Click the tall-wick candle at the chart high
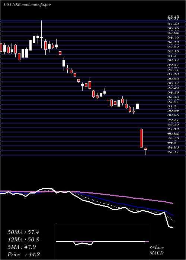Screen dimensions: 186x260 pyautogui.click(x=42, y=35)
